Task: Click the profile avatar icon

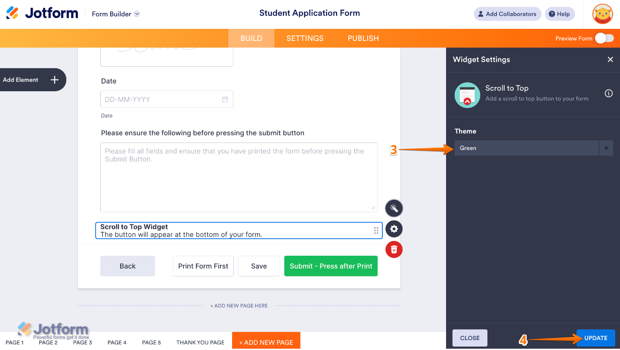Action: click(x=602, y=14)
